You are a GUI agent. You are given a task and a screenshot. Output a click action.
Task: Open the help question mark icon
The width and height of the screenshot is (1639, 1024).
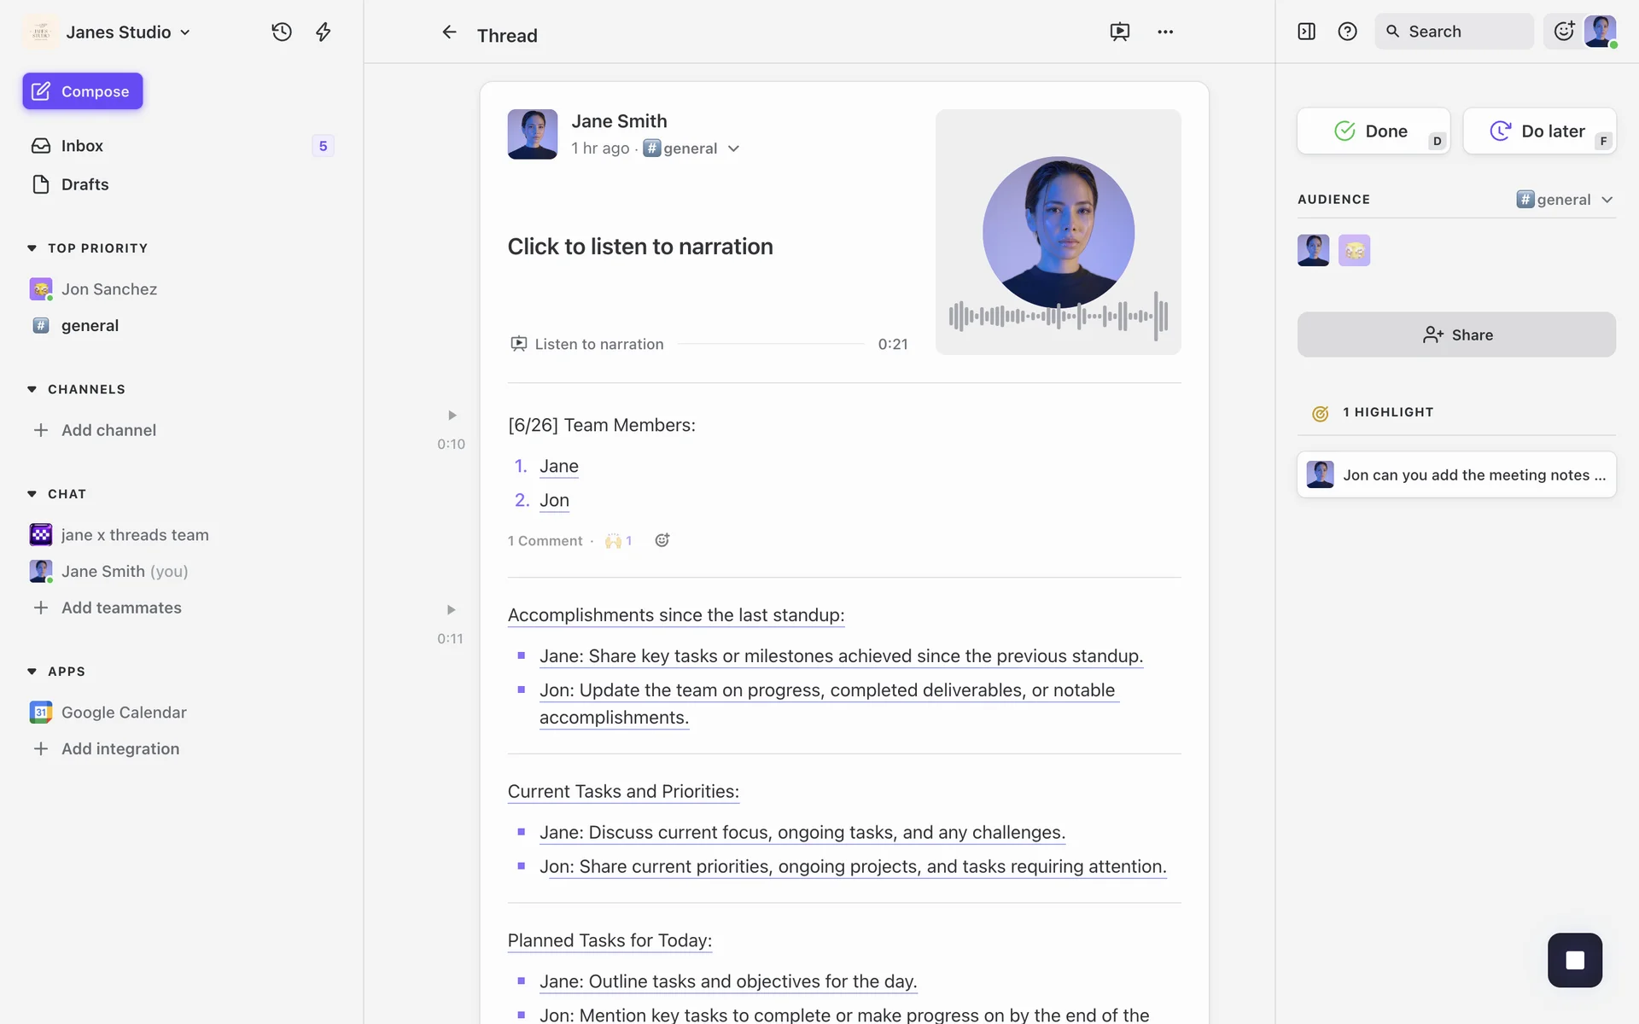[x=1347, y=32]
